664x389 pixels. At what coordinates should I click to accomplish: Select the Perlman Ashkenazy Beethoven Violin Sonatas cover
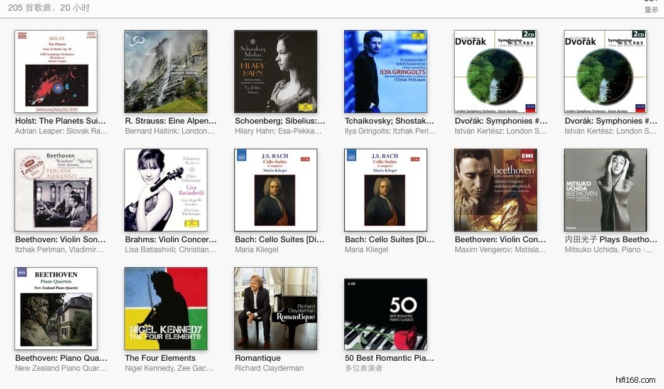point(56,190)
